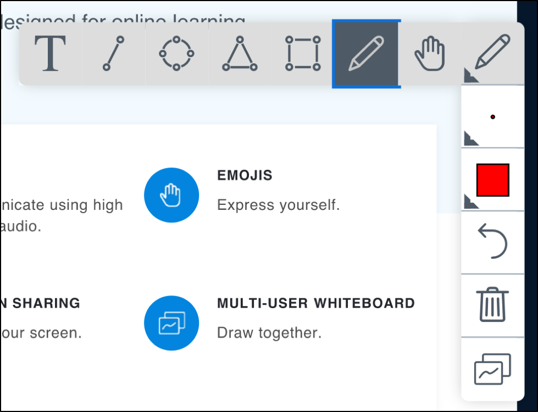Toggle multi-user whiteboard mode in sidebar
Image resolution: width=538 pixels, height=412 pixels.
pyautogui.click(x=492, y=369)
